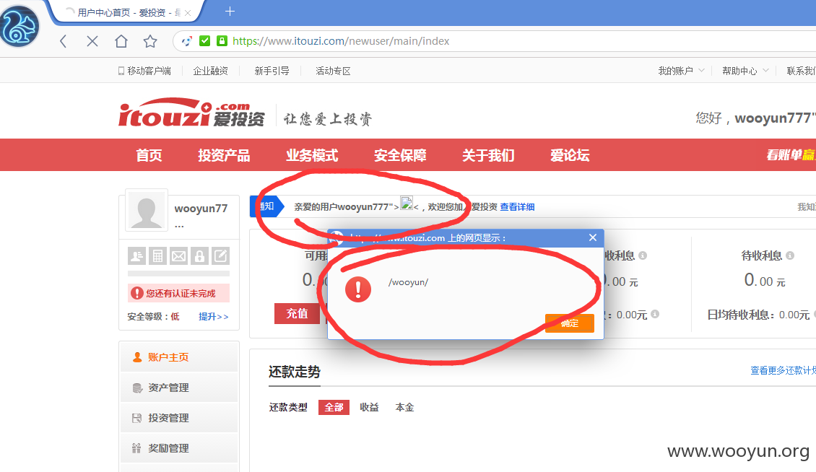Click the lock password icon
Image resolution: width=816 pixels, height=472 pixels.
point(199,256)
